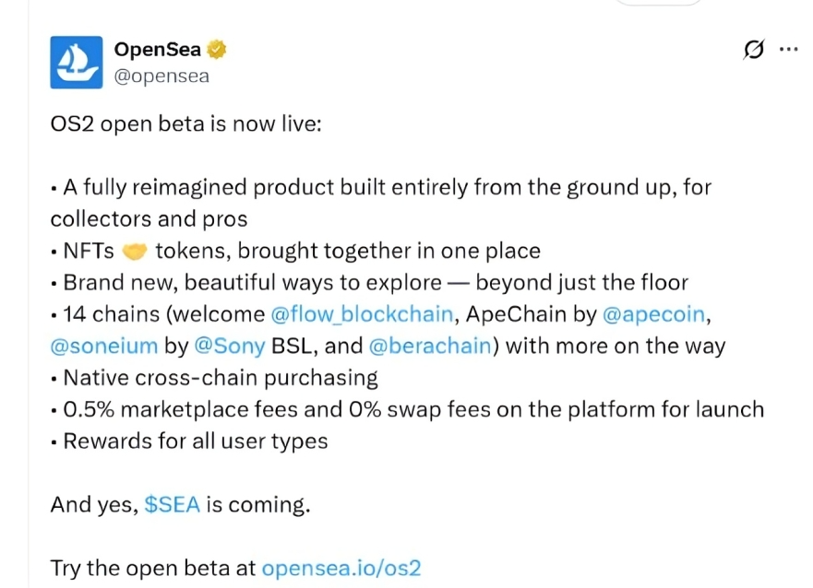Open the Grok slashed-circle icon
This screenshot has height=588, width=813.
pos(753,49)
